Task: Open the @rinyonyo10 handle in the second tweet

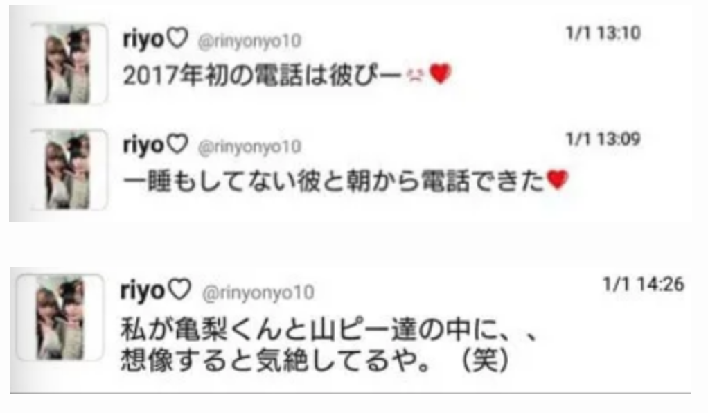Action: click(249, 148)
